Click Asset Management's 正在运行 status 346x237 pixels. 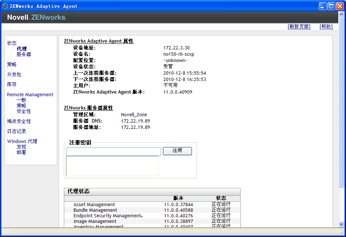coord(221,204)
